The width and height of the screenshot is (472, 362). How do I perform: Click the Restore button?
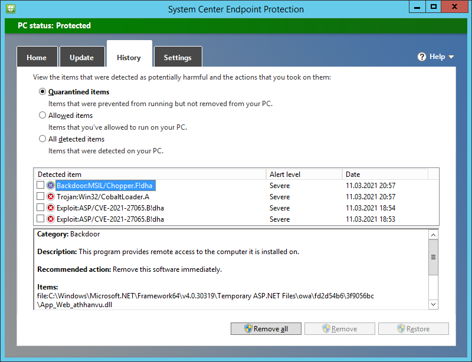point(414,328)
